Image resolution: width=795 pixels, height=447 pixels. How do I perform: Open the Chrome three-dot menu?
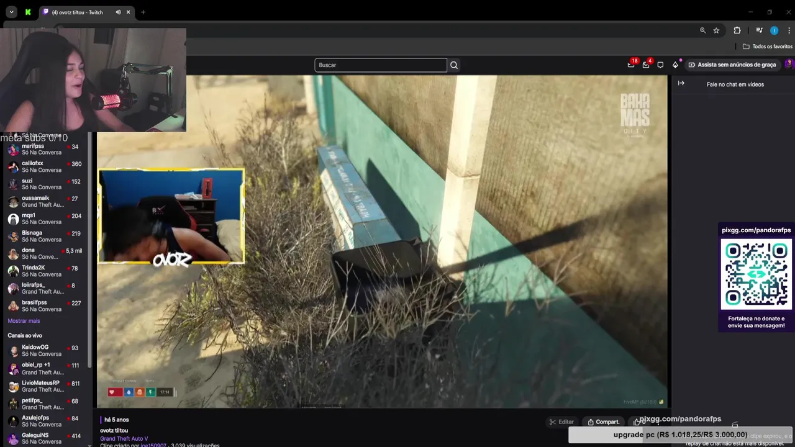coord(788,30)
